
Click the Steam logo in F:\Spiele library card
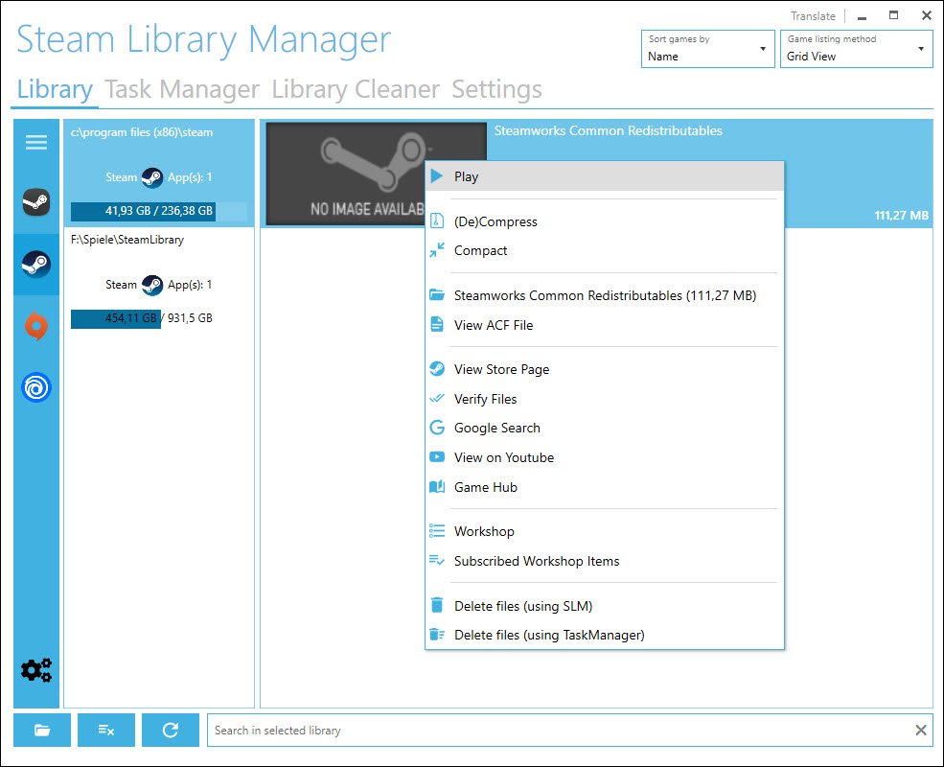(x=152, y=285)
